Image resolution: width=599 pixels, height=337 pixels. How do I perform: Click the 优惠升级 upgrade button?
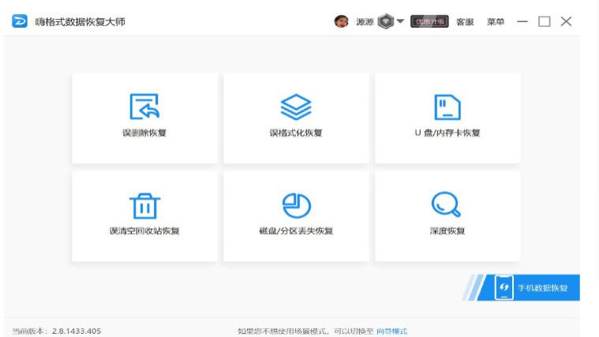pyautogui.click(x=429, y=21)
